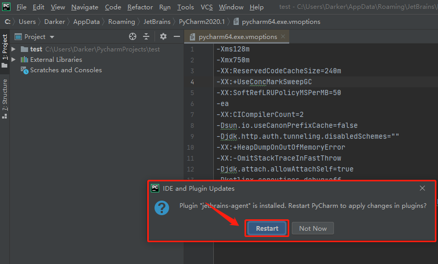Click the Users breadcrumb in navigation bar
The width and height of the screenshot is (438, 264).
[x=28, y=22]
